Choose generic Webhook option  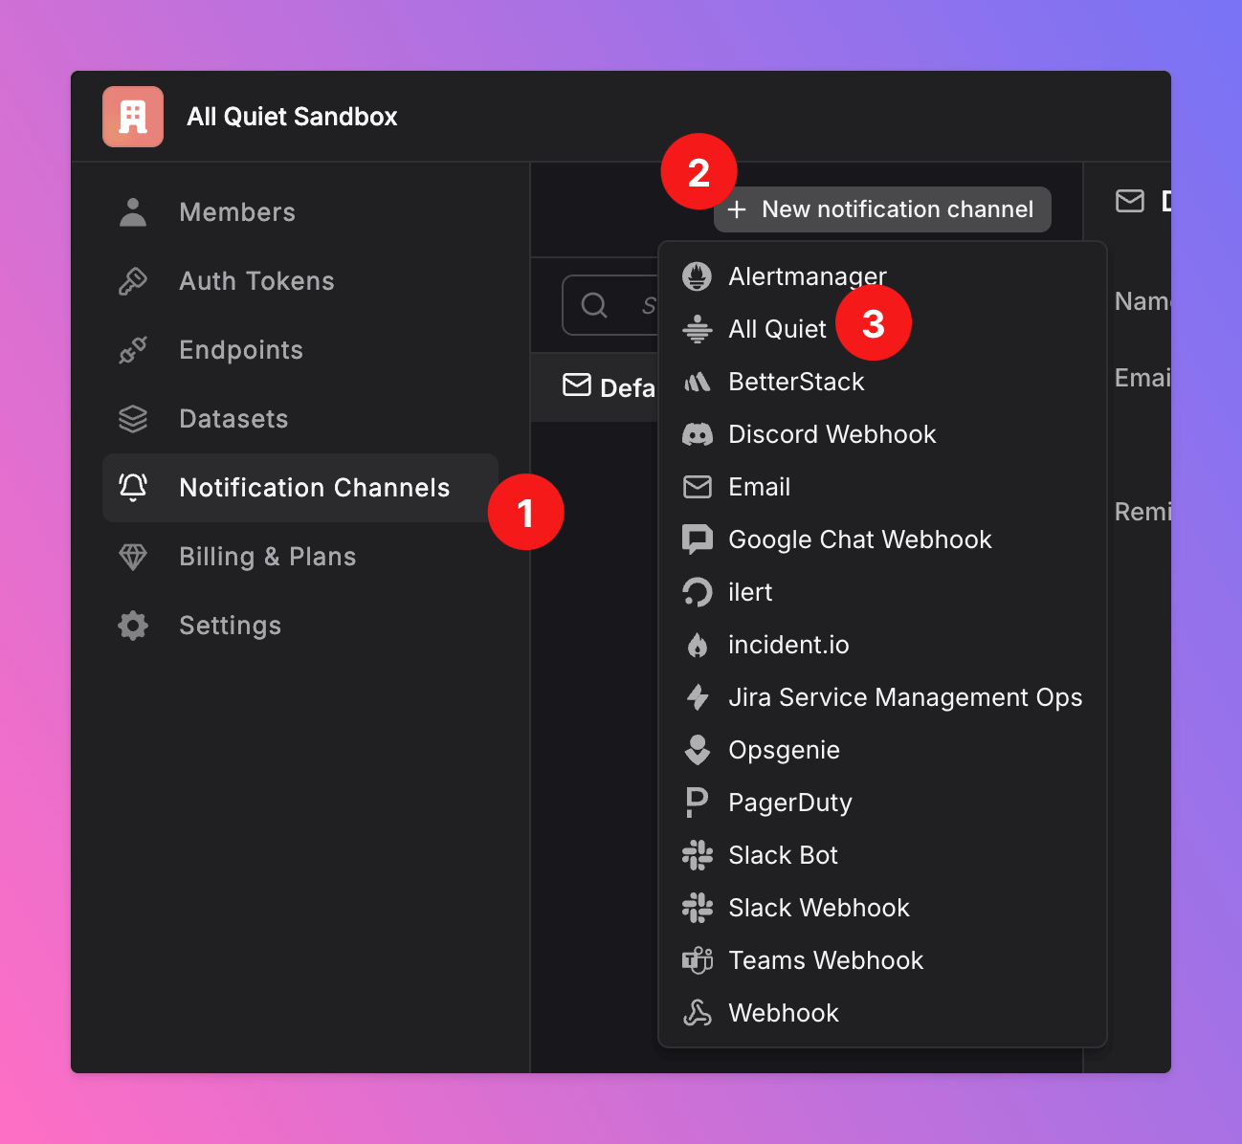[x=882, y=1013]
